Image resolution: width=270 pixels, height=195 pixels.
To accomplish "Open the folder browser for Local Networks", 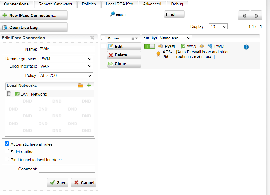I will click(80, 85).
